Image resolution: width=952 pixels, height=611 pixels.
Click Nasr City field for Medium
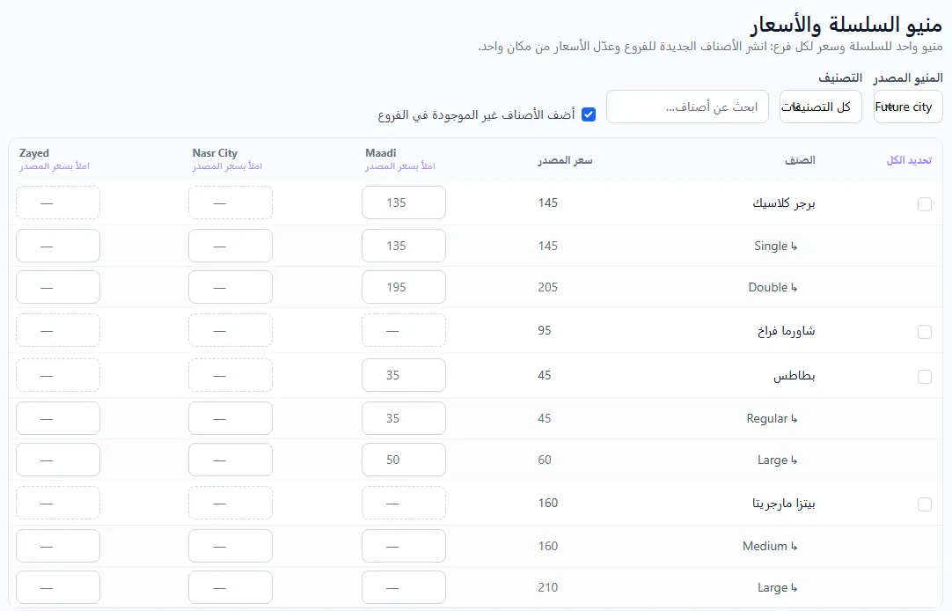click(x=231, y=546)
